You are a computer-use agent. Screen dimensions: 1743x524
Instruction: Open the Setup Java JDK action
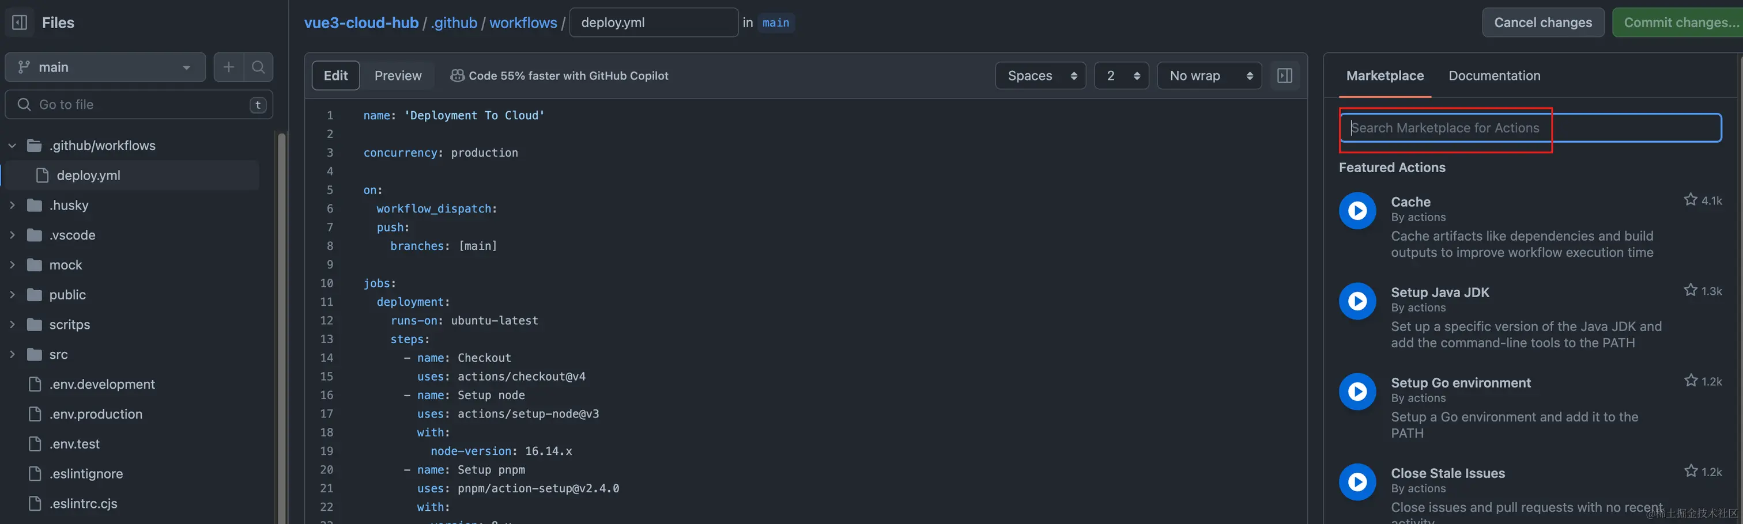click(1440, 292)
